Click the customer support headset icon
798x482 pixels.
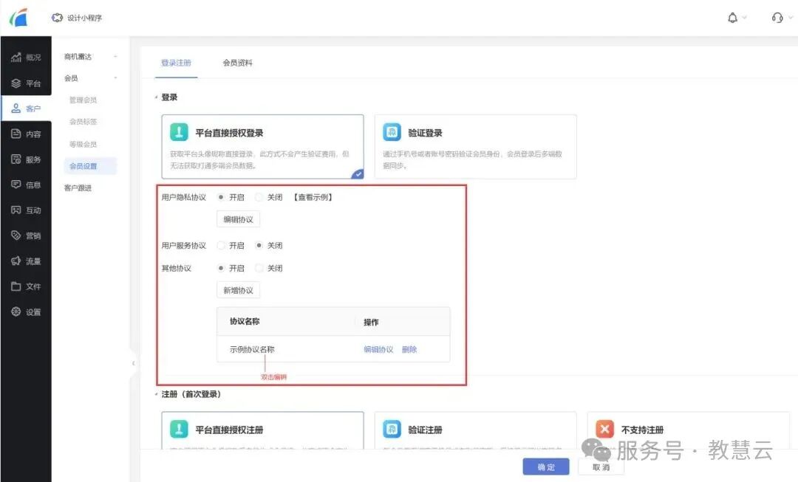click(x=777, y=18)
